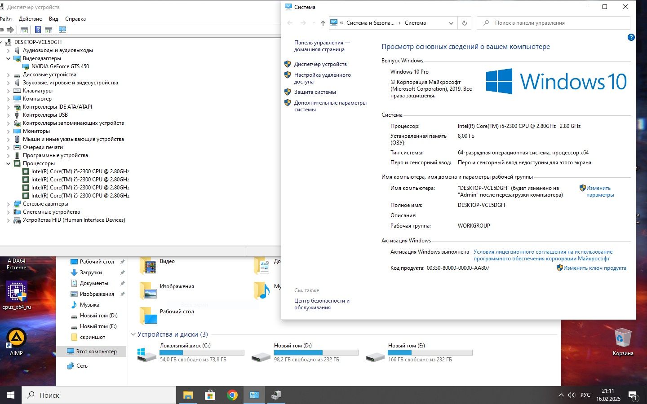The image size is (647, 404).
Task: Open the Изображения folder icon in Explorer
Action: pos(148,290)
